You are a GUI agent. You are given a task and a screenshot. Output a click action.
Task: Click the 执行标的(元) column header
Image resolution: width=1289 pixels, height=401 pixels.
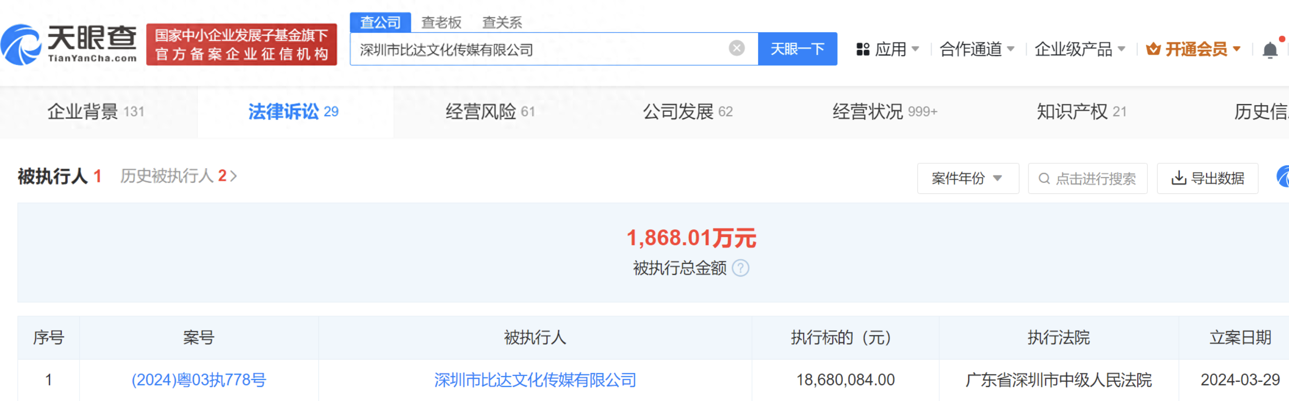pyautogui.click(x=845, y=337)
